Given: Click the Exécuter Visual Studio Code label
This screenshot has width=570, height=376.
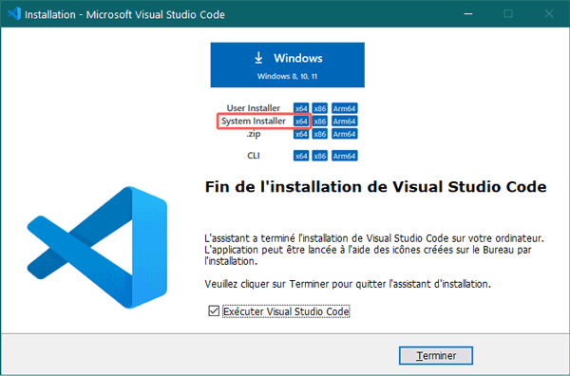Looking at the screenshot, I should pos(286,311).
